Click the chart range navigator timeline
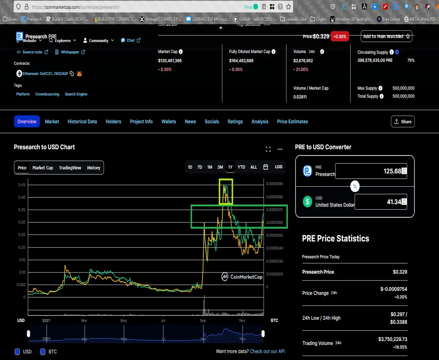 pos(146,334)
